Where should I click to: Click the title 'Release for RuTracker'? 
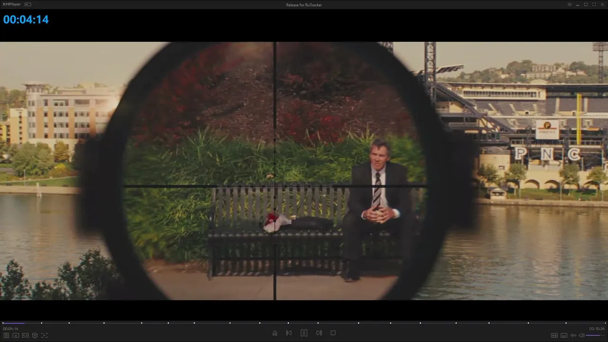click(x=304, y=5)
